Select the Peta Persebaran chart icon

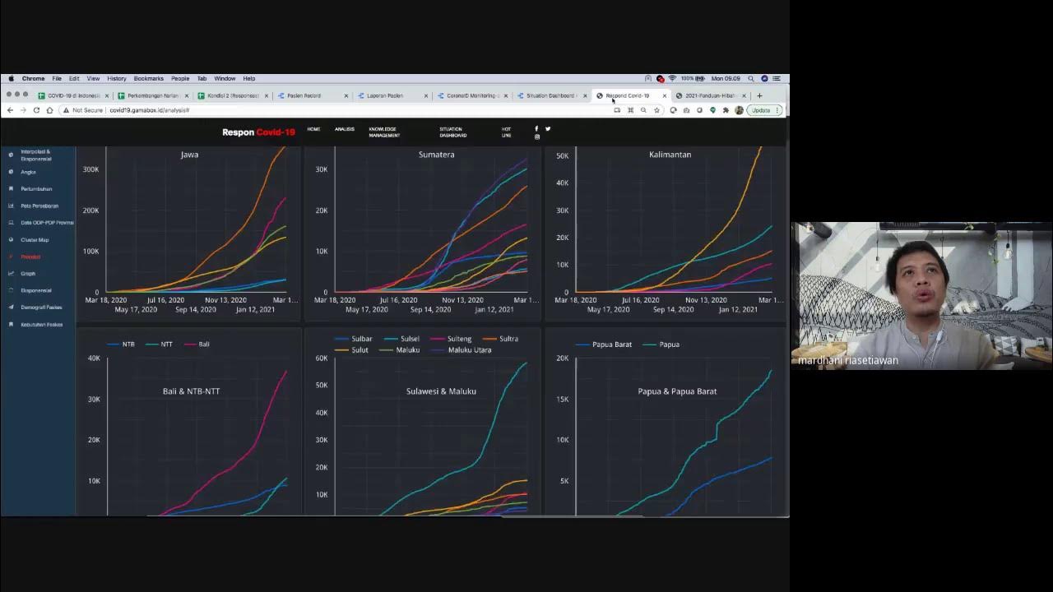click(x=11, y=206)
